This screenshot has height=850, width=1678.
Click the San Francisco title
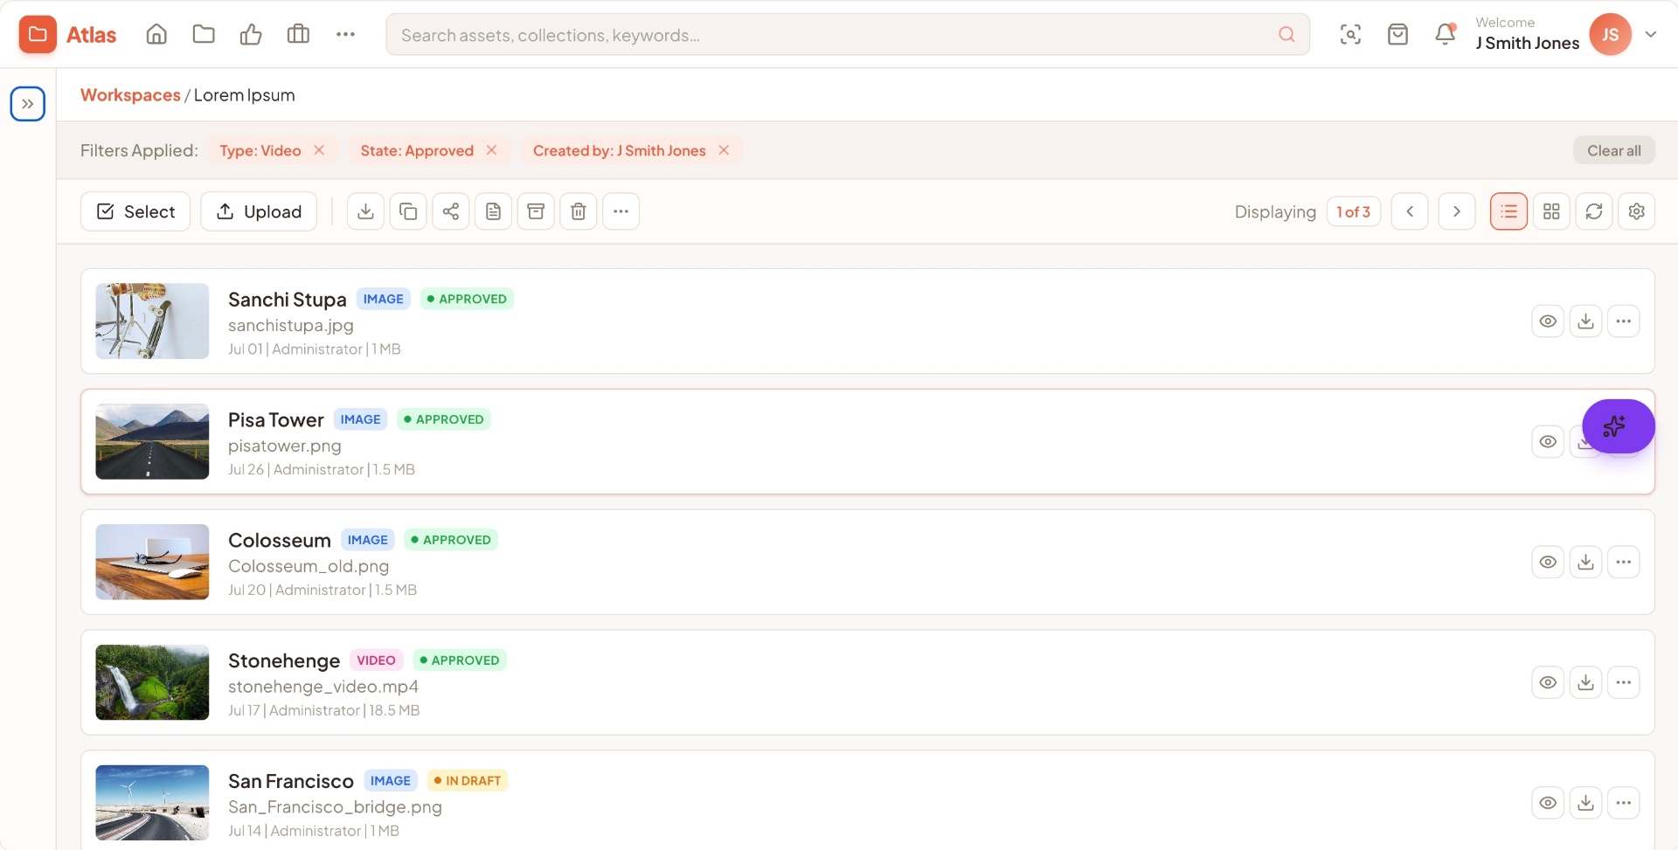point(291,782)
